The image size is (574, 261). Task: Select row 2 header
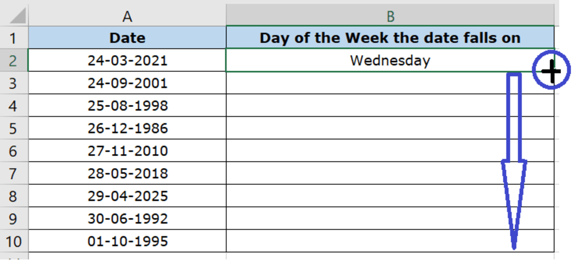click(14, 61)
